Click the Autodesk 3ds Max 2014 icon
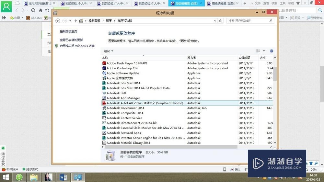This screenshot has height=182, width=324. click(104, 83)
